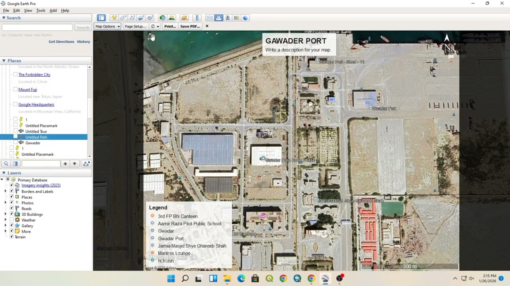Screen dimensions: 510x286
Task: Uncheck the Terrain layer checkbox
Action: 12,237
